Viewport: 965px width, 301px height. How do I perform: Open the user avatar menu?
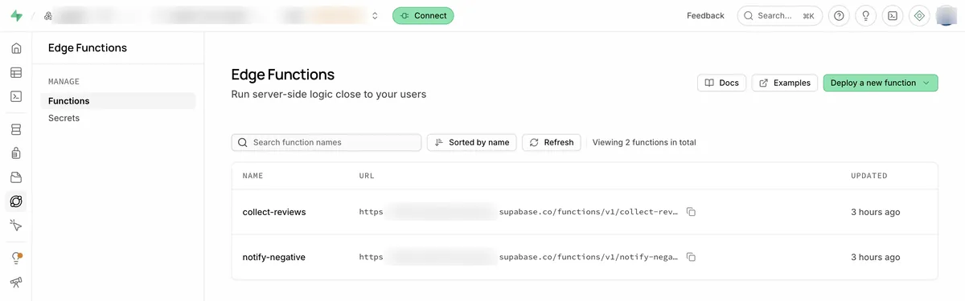pos(947,15)
